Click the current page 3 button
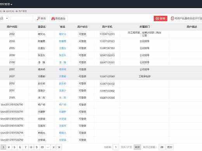 point(3,147)
